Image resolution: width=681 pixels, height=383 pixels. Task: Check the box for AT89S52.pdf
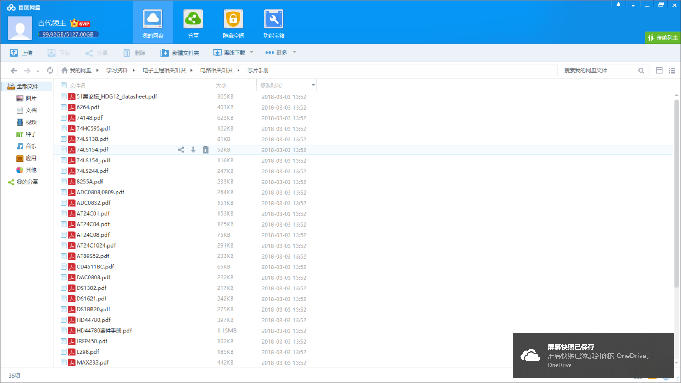63,256
